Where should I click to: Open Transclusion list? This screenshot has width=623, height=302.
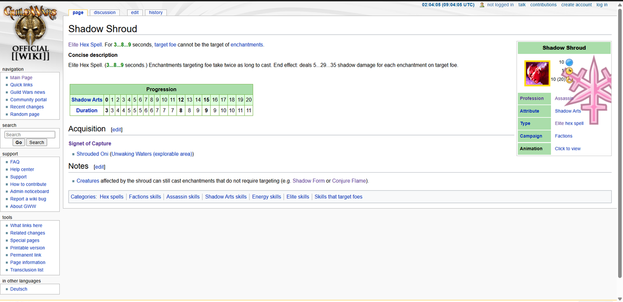27,270
